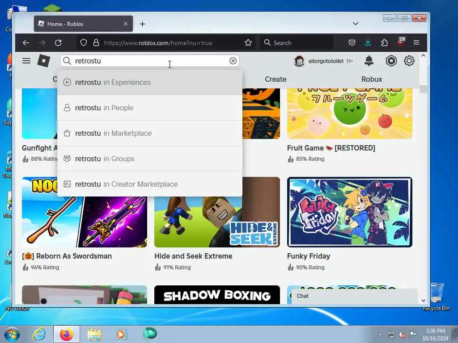Clear the Roblox search text
458x343 pixels.
[x=233, y=61]
